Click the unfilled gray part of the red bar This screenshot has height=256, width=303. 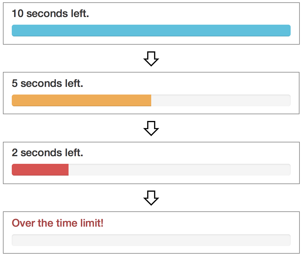coord(179,170)
